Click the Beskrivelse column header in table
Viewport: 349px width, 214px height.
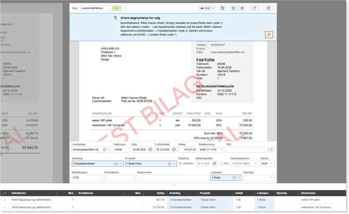308,193
